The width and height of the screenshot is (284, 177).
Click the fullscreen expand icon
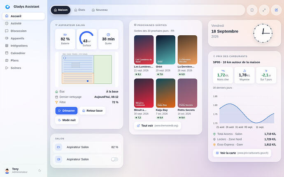pos(264,10)
